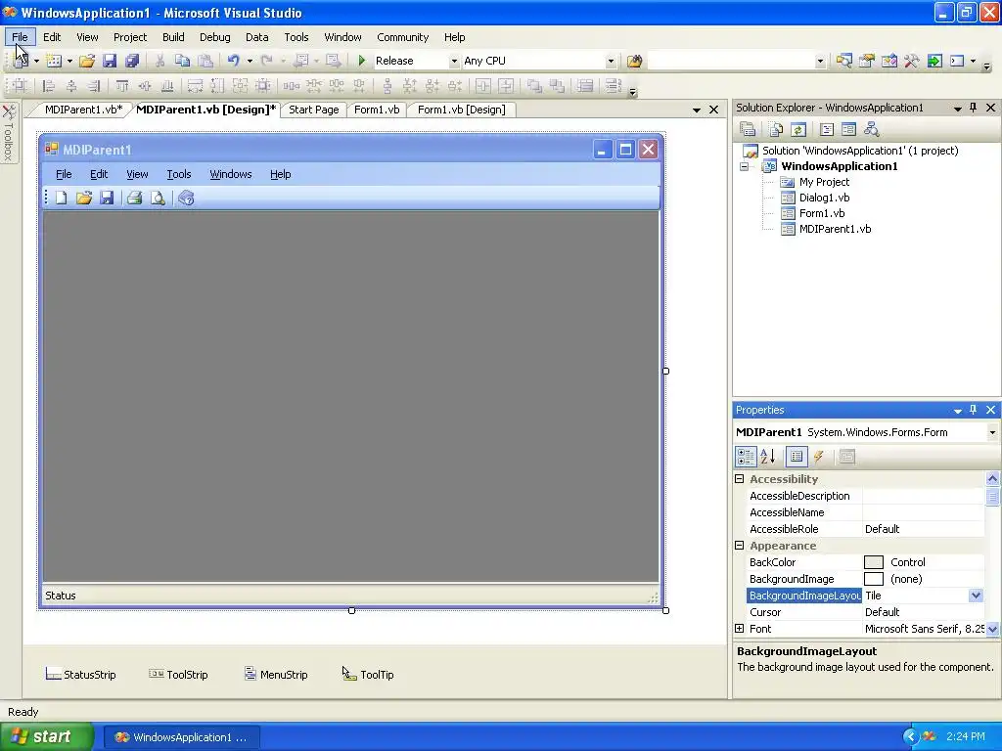Open the active files dropdown arrow beside tabs
1002x751 pixels.
pyautogui.click(x=696, y=110)
